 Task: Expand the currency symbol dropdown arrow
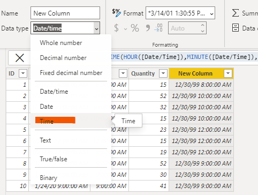click(125, 29)
